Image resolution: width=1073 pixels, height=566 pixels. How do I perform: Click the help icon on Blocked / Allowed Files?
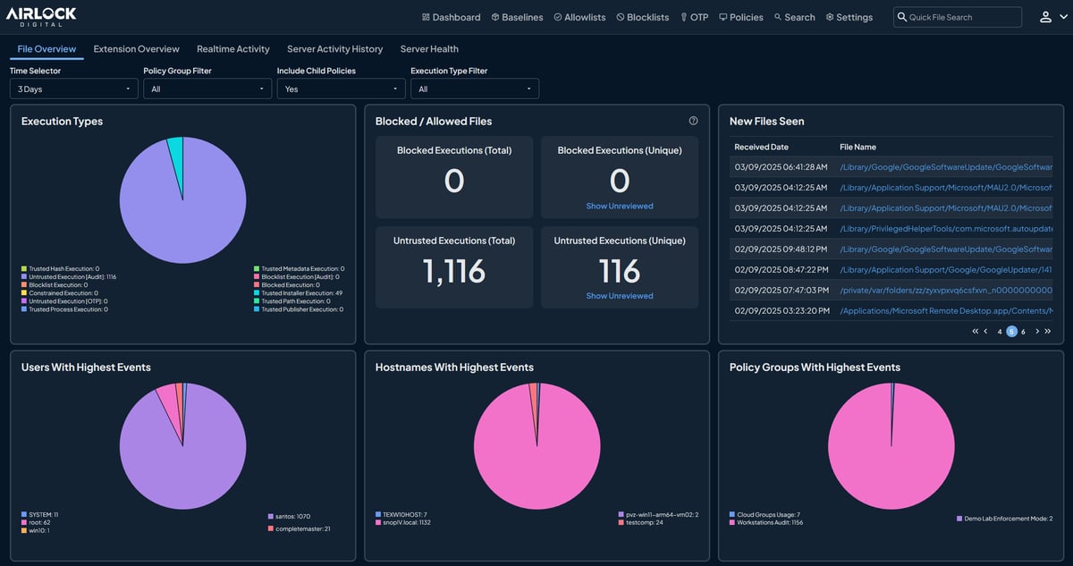pos(692,121)
